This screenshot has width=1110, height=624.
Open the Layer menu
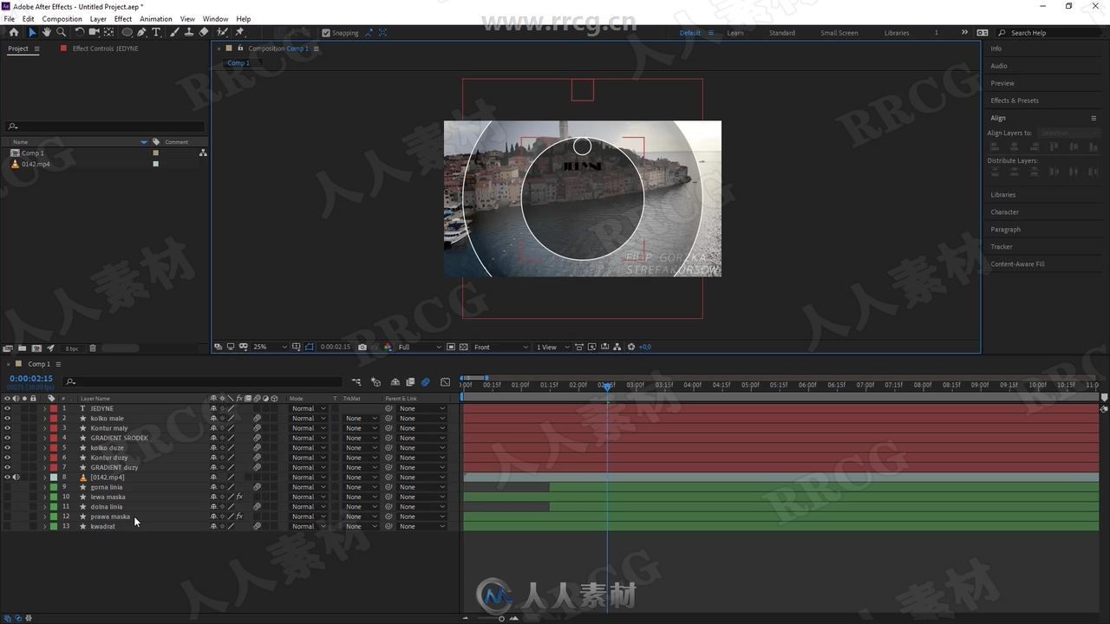(99, 19)
